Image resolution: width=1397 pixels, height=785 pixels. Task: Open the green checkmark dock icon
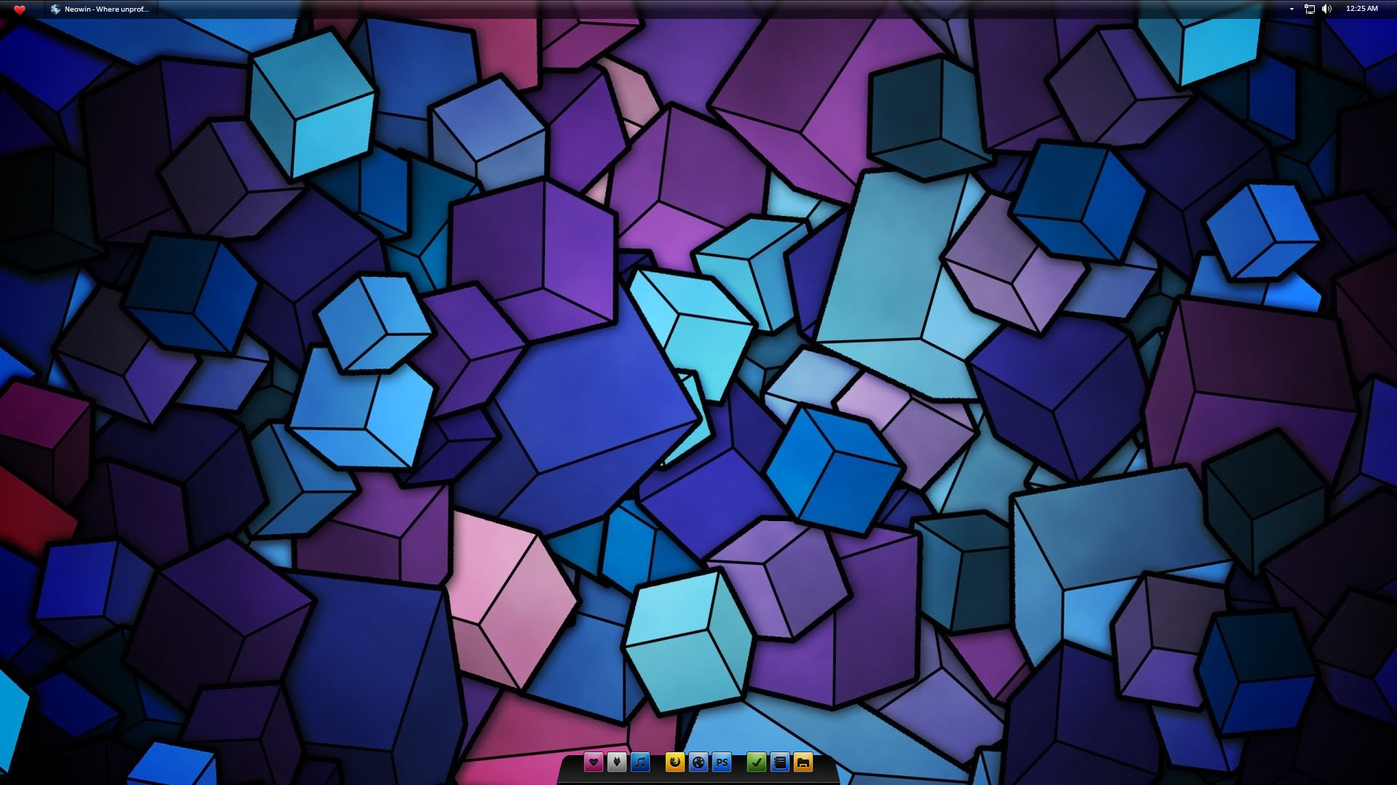coord(757,762)
